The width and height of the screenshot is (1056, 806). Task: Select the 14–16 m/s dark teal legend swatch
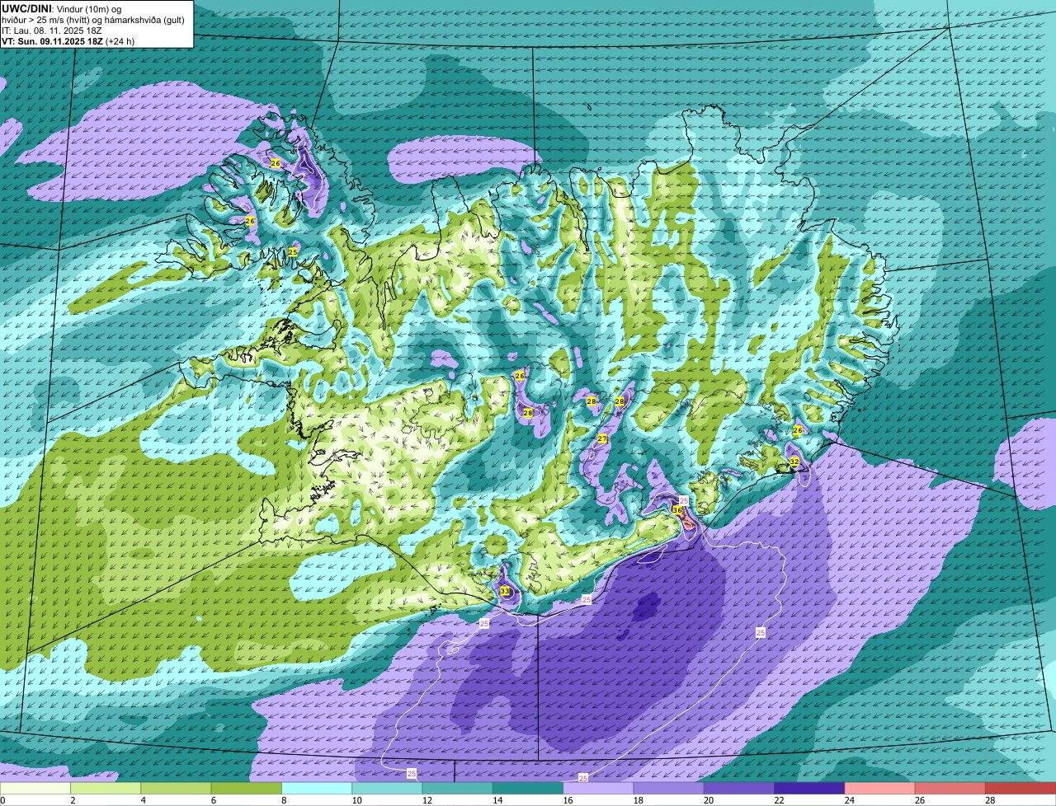[x=528, y=788]
